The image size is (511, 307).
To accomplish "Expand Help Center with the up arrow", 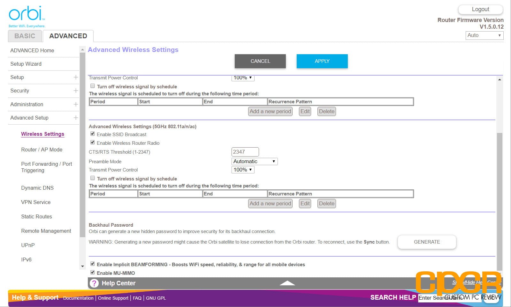I will pyautogui.click(x=287, y=283).
